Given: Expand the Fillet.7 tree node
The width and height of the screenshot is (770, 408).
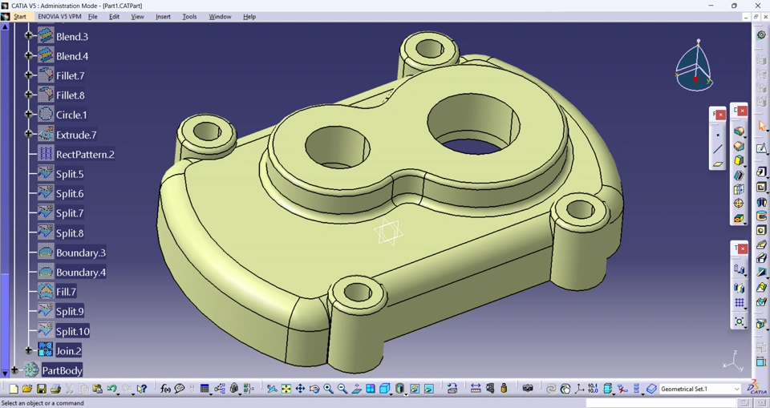Looking at the screenshot, I should click(x=29, y=75).
